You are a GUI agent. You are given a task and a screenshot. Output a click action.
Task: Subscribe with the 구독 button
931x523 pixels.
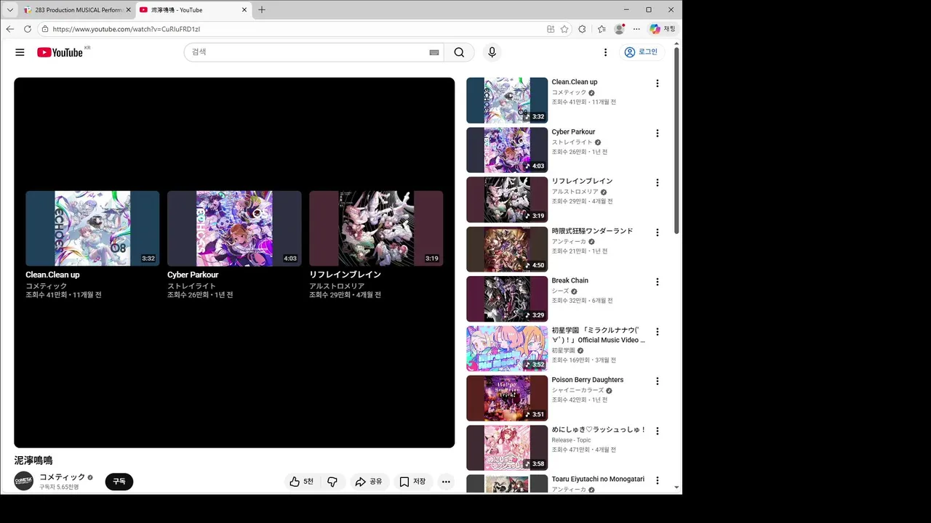[119, 482]
